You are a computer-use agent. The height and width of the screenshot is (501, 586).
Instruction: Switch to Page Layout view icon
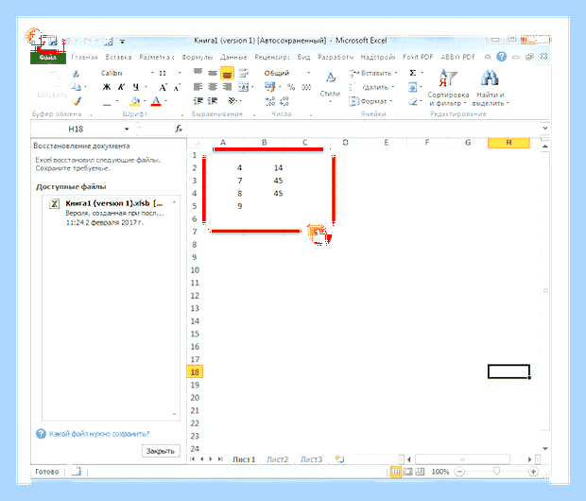click(x=407, y=472)
